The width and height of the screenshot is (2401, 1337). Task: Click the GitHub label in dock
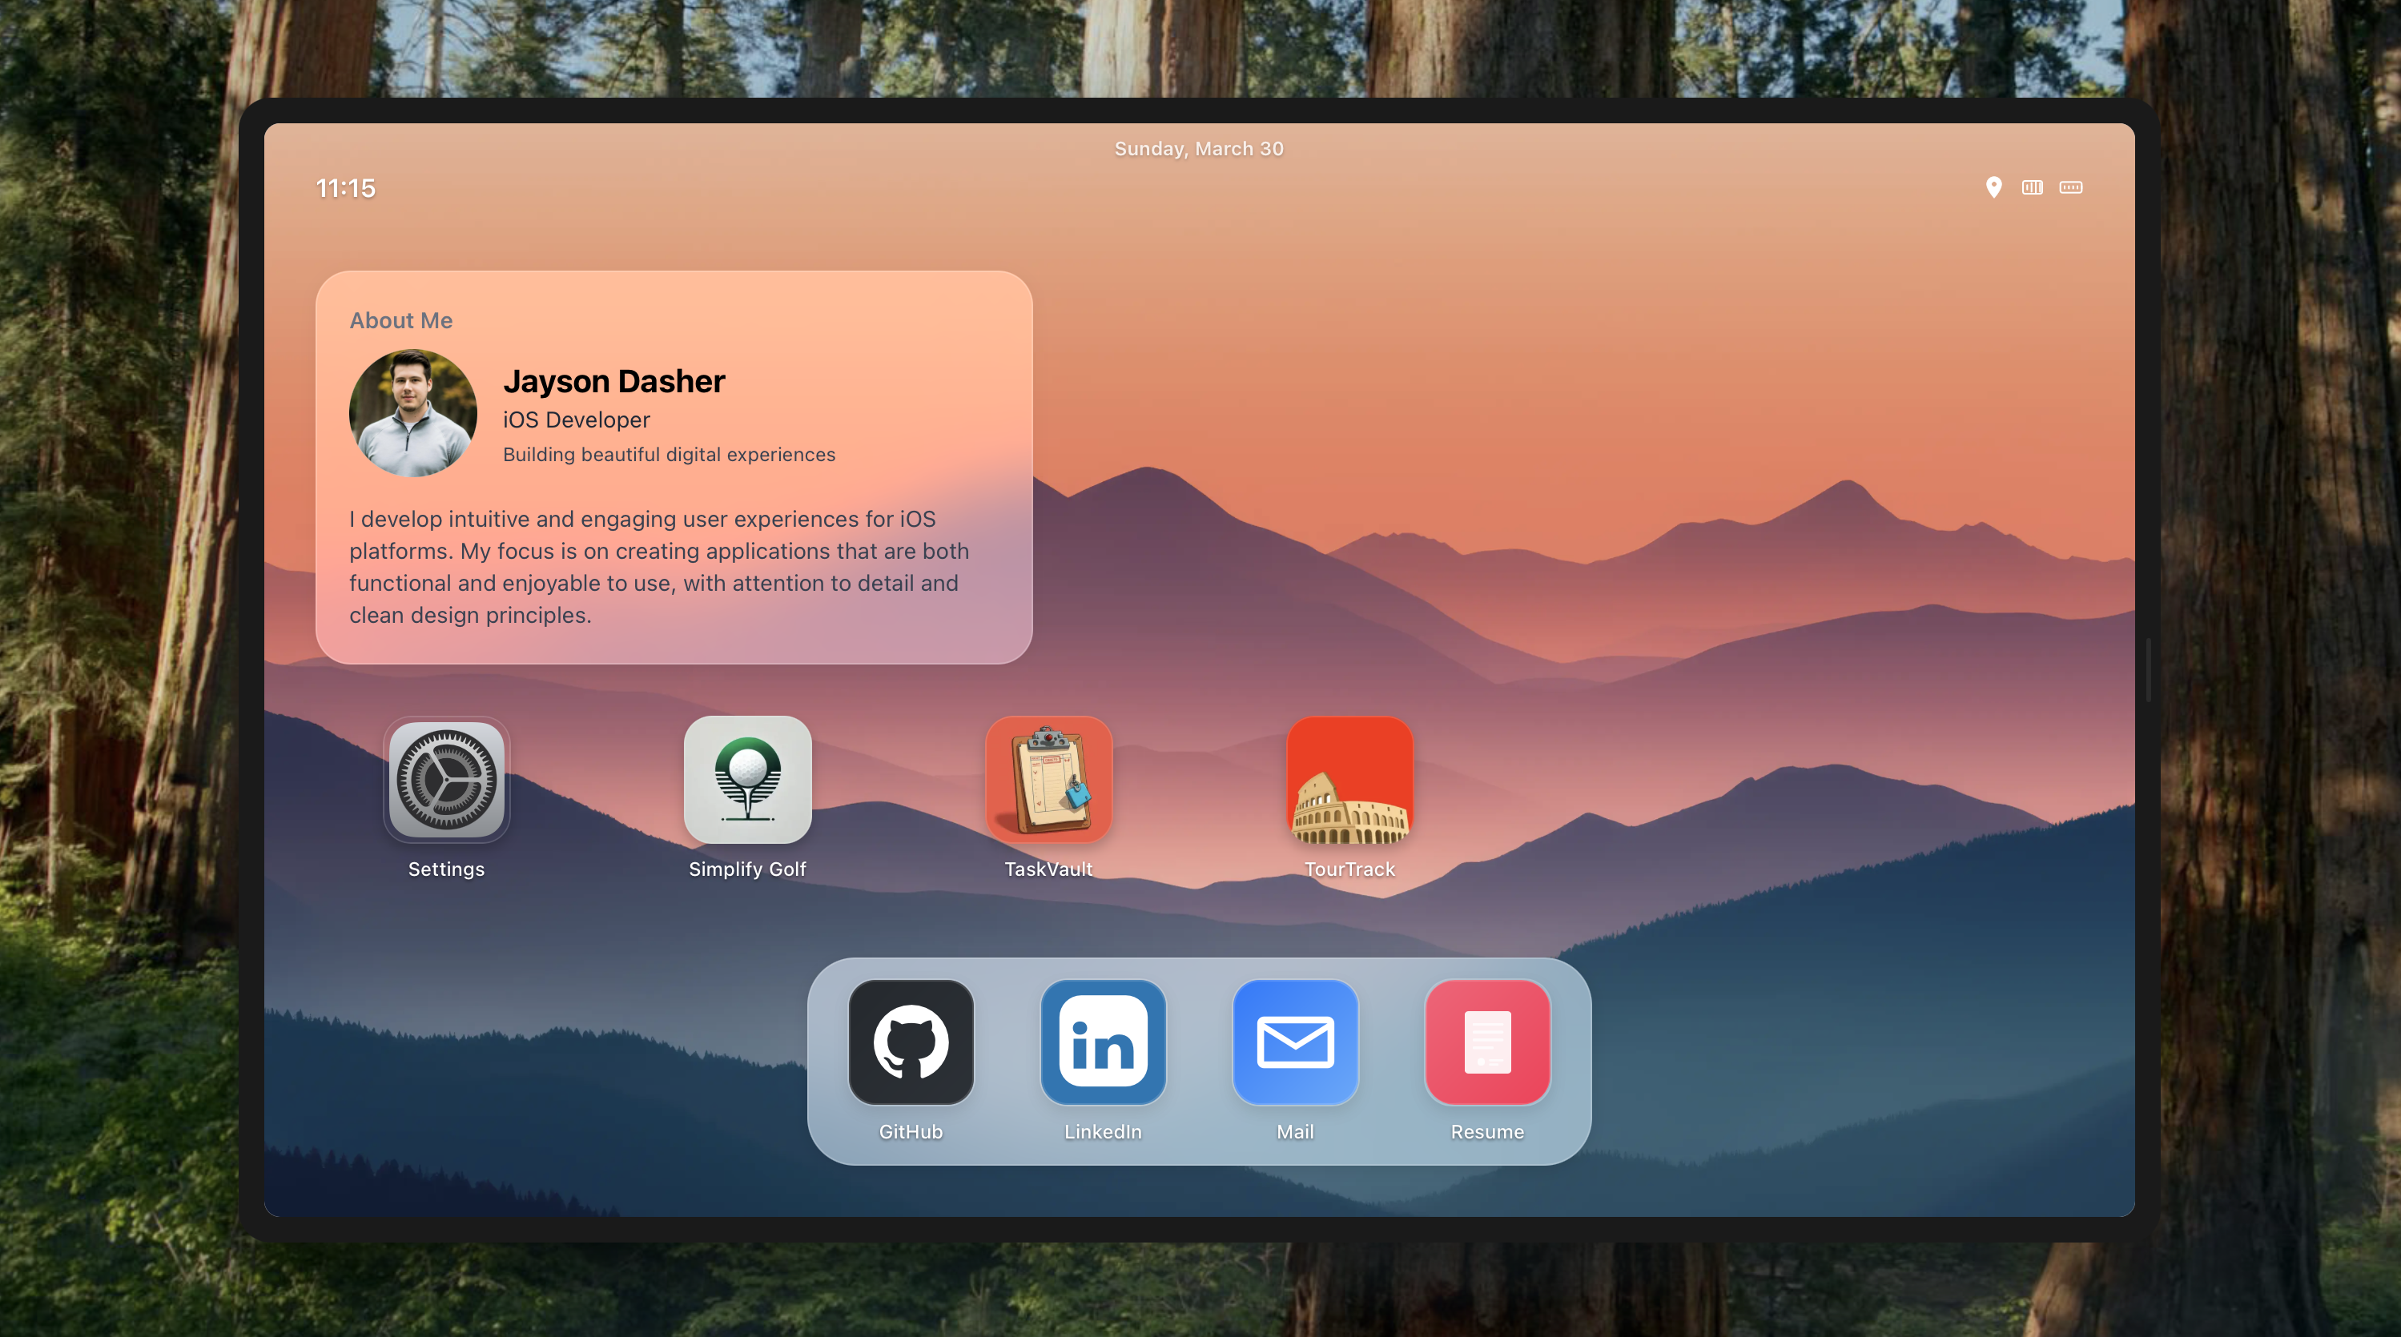[x=911, y=1132]
